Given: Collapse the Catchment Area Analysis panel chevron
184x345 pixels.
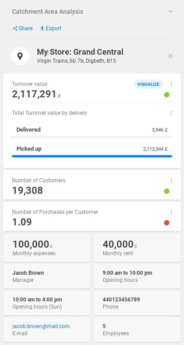Looking at the screenshot, I should coord(171,12).
